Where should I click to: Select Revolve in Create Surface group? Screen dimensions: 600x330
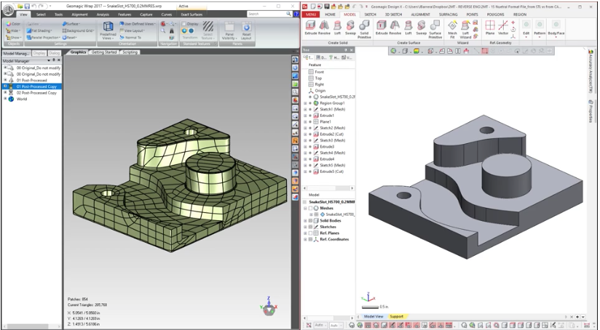point(395,28)
